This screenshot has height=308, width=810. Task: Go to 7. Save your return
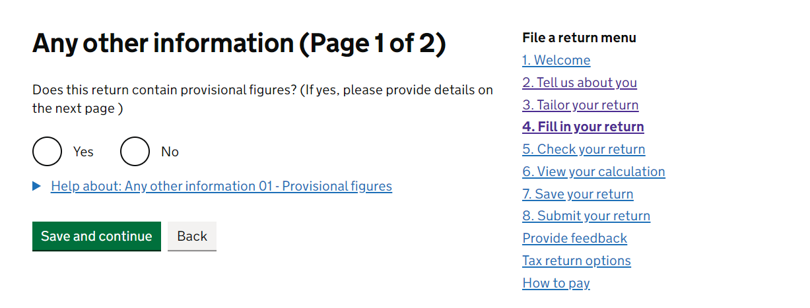click(x=578, y=194)
